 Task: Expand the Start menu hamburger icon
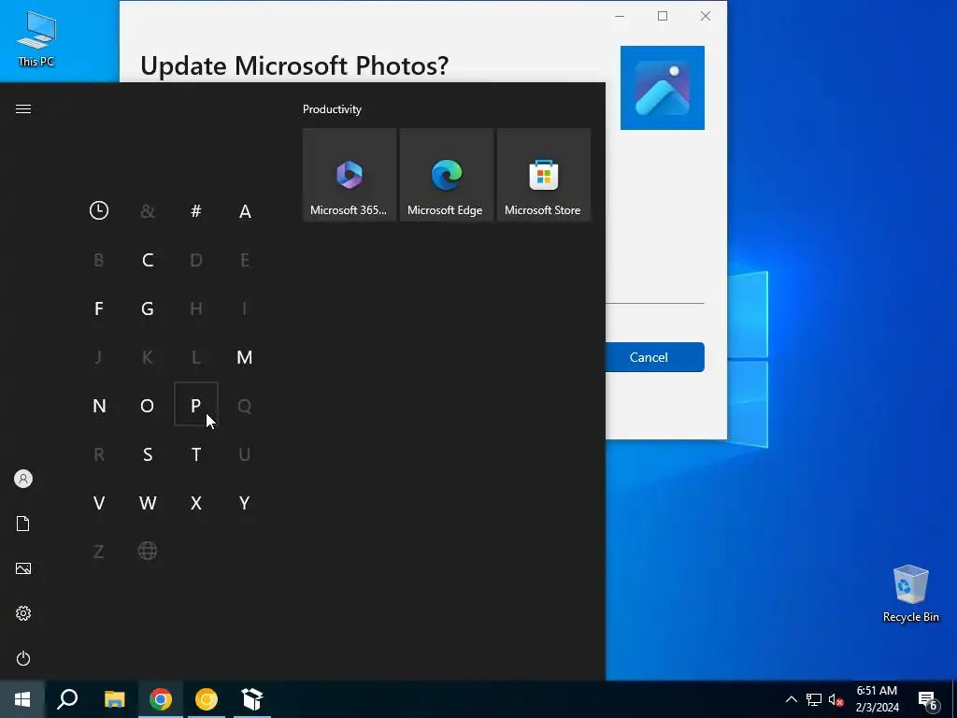tap(23, 108)
